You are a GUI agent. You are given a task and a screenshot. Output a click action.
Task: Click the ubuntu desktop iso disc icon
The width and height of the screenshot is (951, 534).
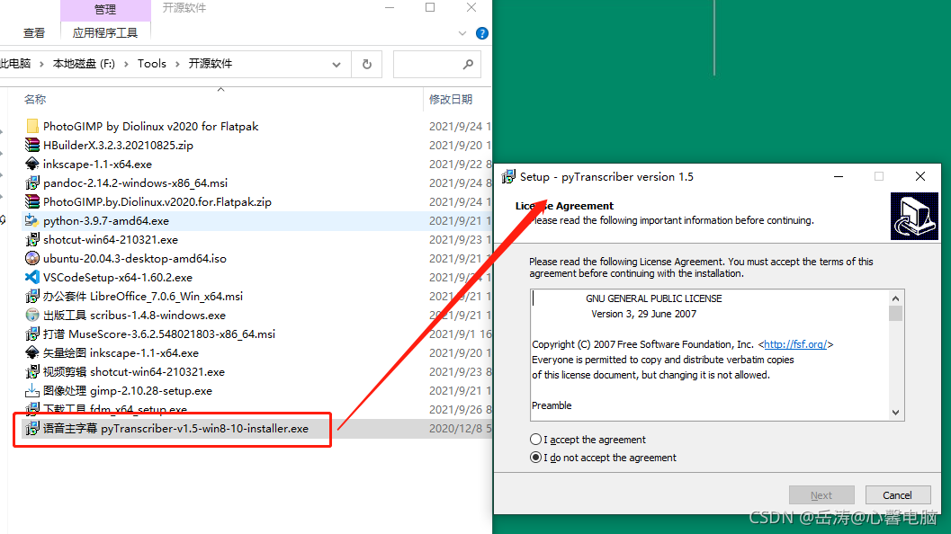click(32, 258)
